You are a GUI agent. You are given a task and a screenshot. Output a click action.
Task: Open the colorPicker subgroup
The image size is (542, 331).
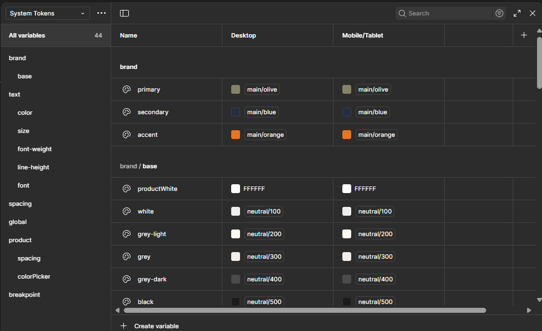34,276
